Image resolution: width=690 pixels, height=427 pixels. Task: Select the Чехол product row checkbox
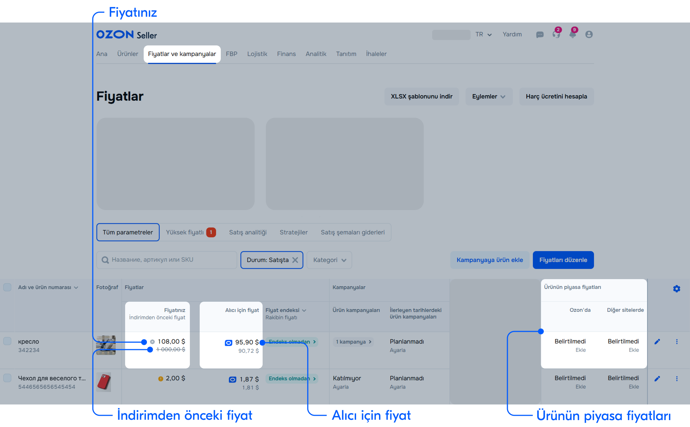point(7,378)
